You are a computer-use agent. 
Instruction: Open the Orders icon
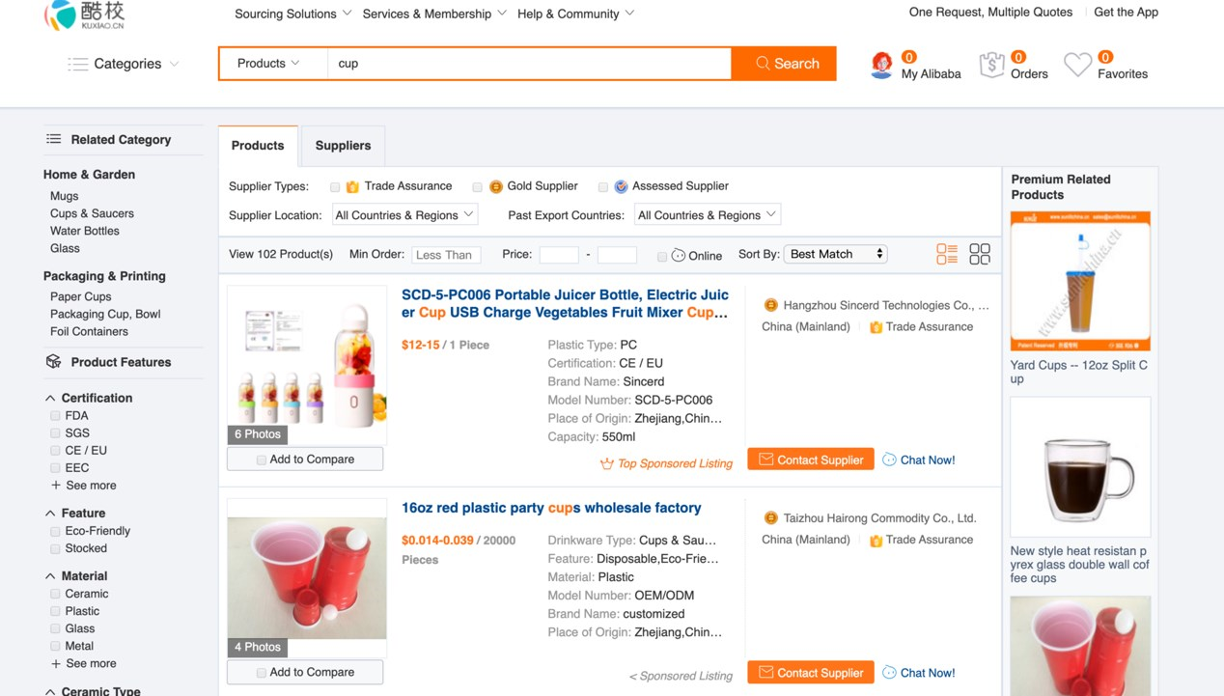[991, 65]
